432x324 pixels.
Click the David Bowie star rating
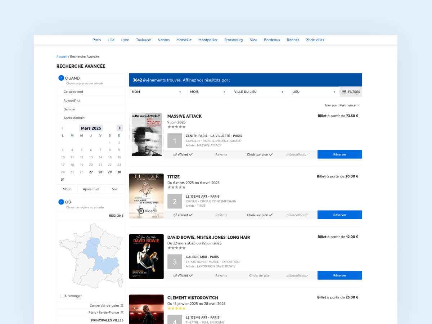pos(177,248)
